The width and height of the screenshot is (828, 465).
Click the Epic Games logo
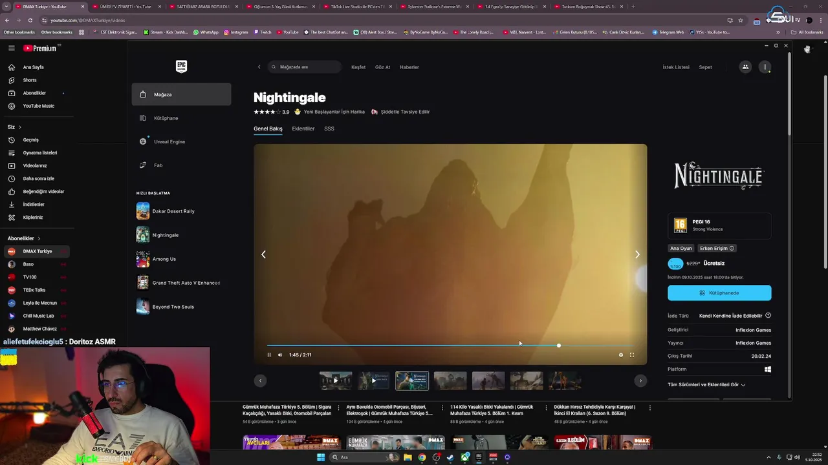point(181,67)
